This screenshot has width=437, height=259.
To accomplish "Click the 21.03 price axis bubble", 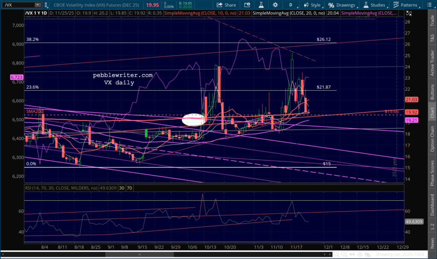I will (411, 100).
